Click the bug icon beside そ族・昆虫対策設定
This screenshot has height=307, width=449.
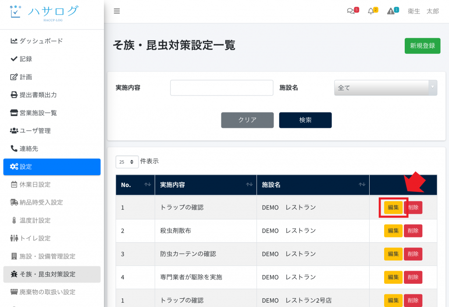click(14, 274)
